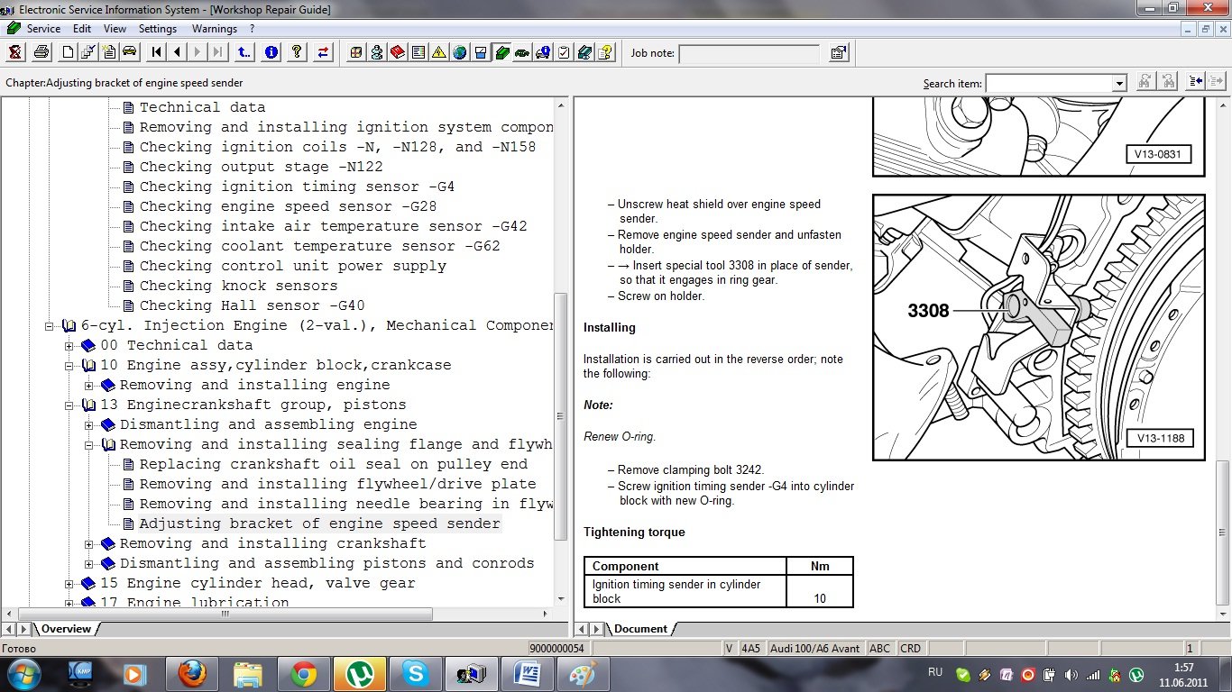Collapse '13 Enginecrankshaft group, pistons' node
The height and width of the screenshot is (692, 1232).
coord(69,405)
